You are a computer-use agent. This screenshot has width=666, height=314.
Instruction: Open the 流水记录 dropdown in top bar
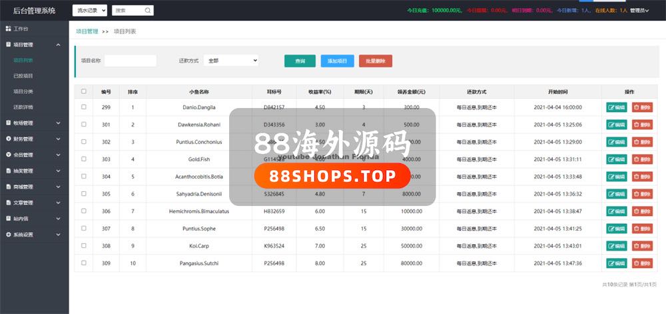(89, 11)
